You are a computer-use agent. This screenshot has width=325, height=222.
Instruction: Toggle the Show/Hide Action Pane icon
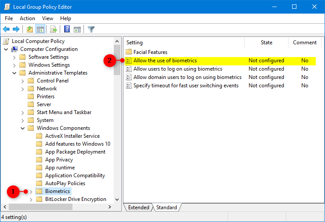click(77, 29)
